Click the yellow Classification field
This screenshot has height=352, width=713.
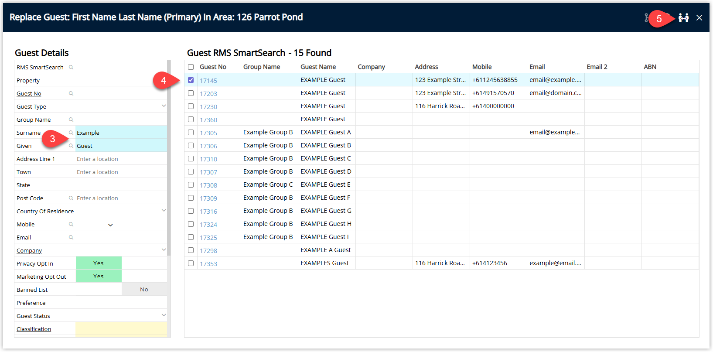(x=121, y=329)
